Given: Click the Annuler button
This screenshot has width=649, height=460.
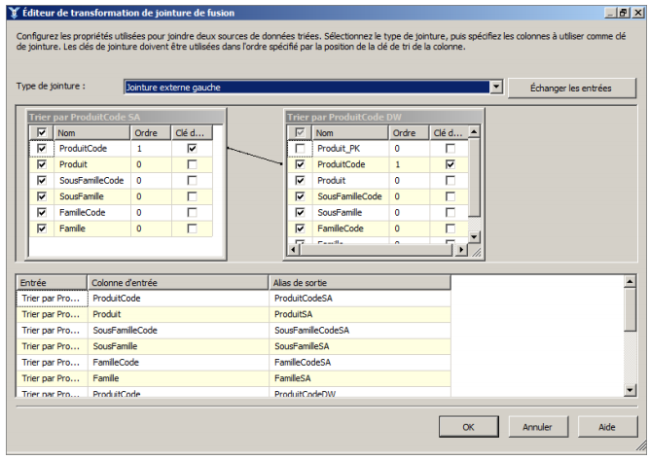Looking at the screenshot, I should 537,427.
